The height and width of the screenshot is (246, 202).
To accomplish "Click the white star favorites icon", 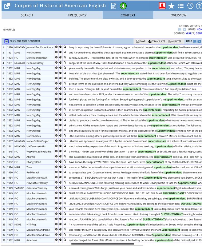I will pos(171,6).
